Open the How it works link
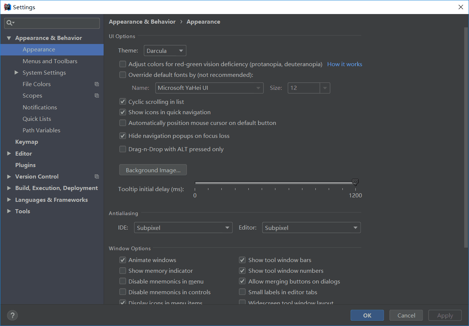The image size is (469, 326). 344,64
